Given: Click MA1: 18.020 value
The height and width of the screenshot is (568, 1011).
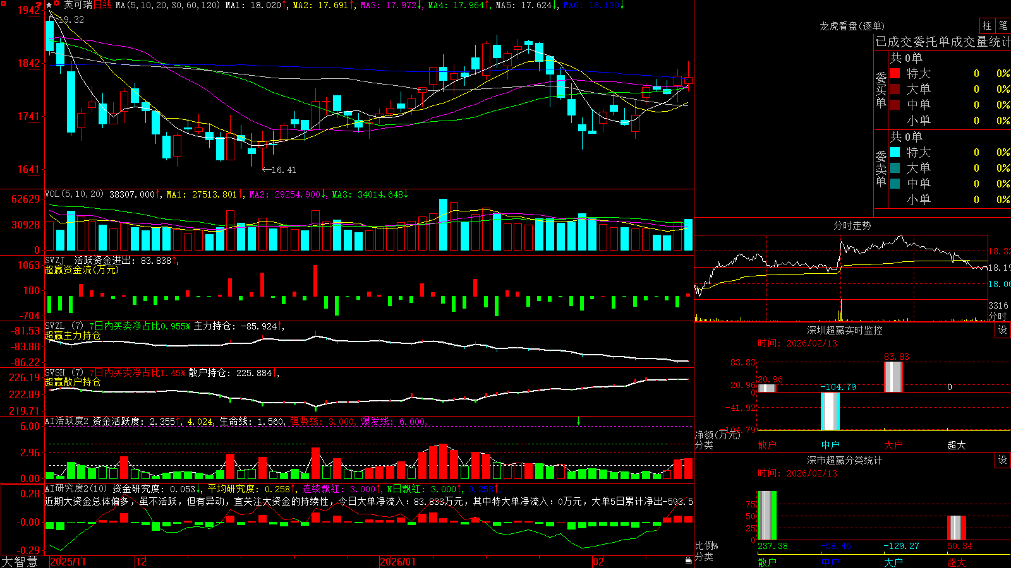Looking at the screenshot, I should [255, 5].
